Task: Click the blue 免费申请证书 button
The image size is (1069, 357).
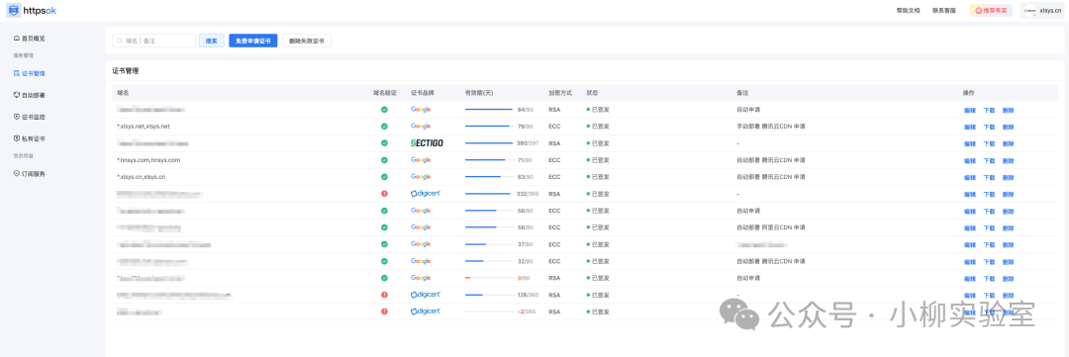Action: coord(253,41)
